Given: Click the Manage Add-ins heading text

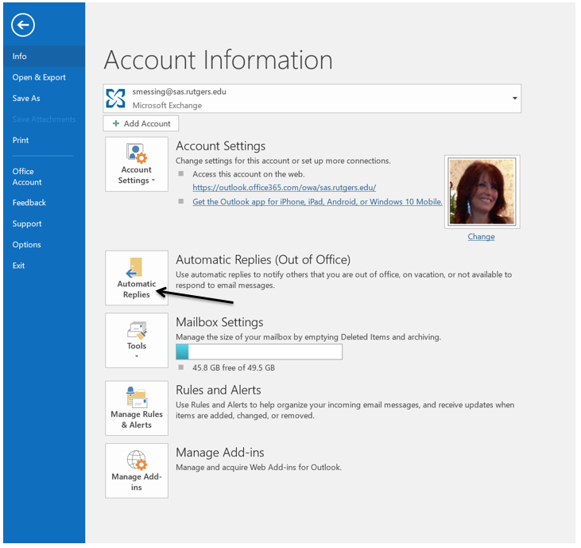Looking at the screenshot, I should point(220,453).
